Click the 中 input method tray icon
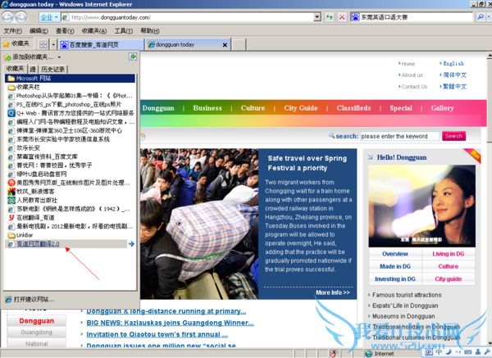 point(438,352)
